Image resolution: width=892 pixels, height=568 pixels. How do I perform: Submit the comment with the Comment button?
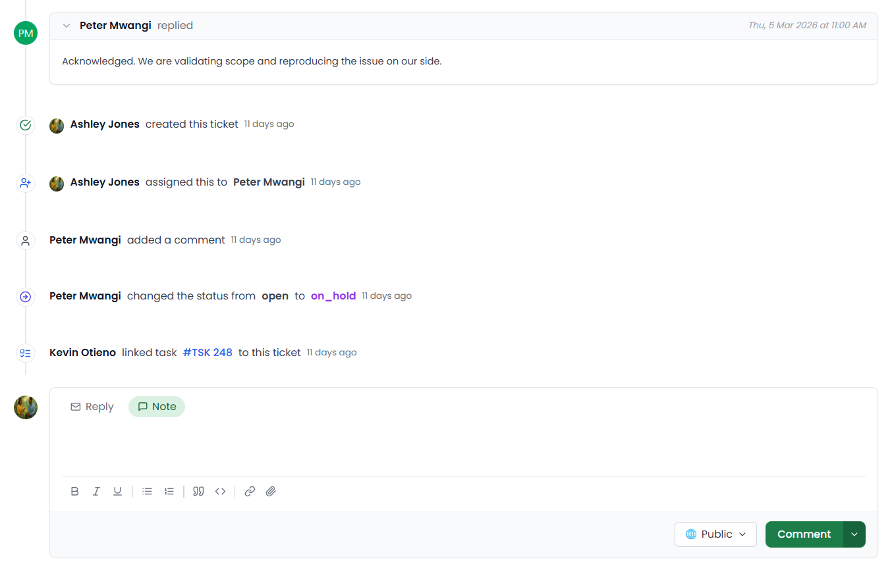tap(804, 534)
